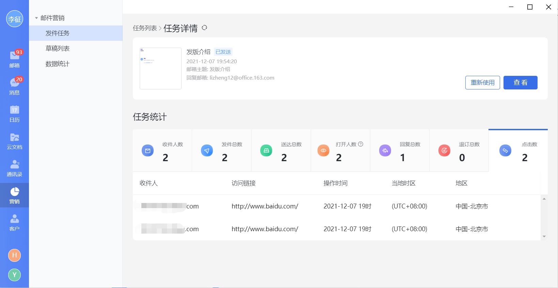Select 数据统计 in the side menu
This screenshot has height=288, width=558.
[58, 64]
